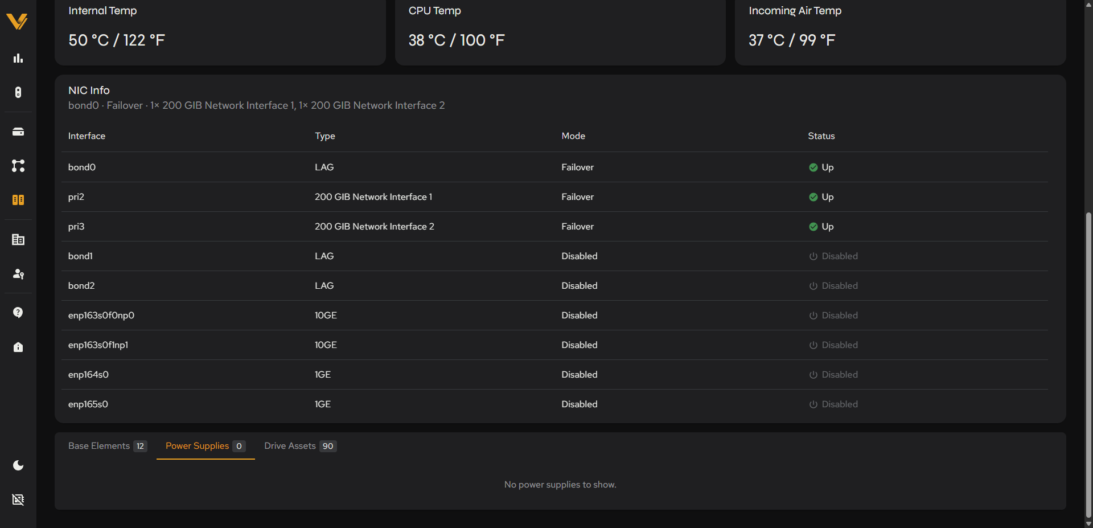Screen dimensions: 1093x528
Task: Open the building organization icon in sidebar
Action: tap(18, 240)
